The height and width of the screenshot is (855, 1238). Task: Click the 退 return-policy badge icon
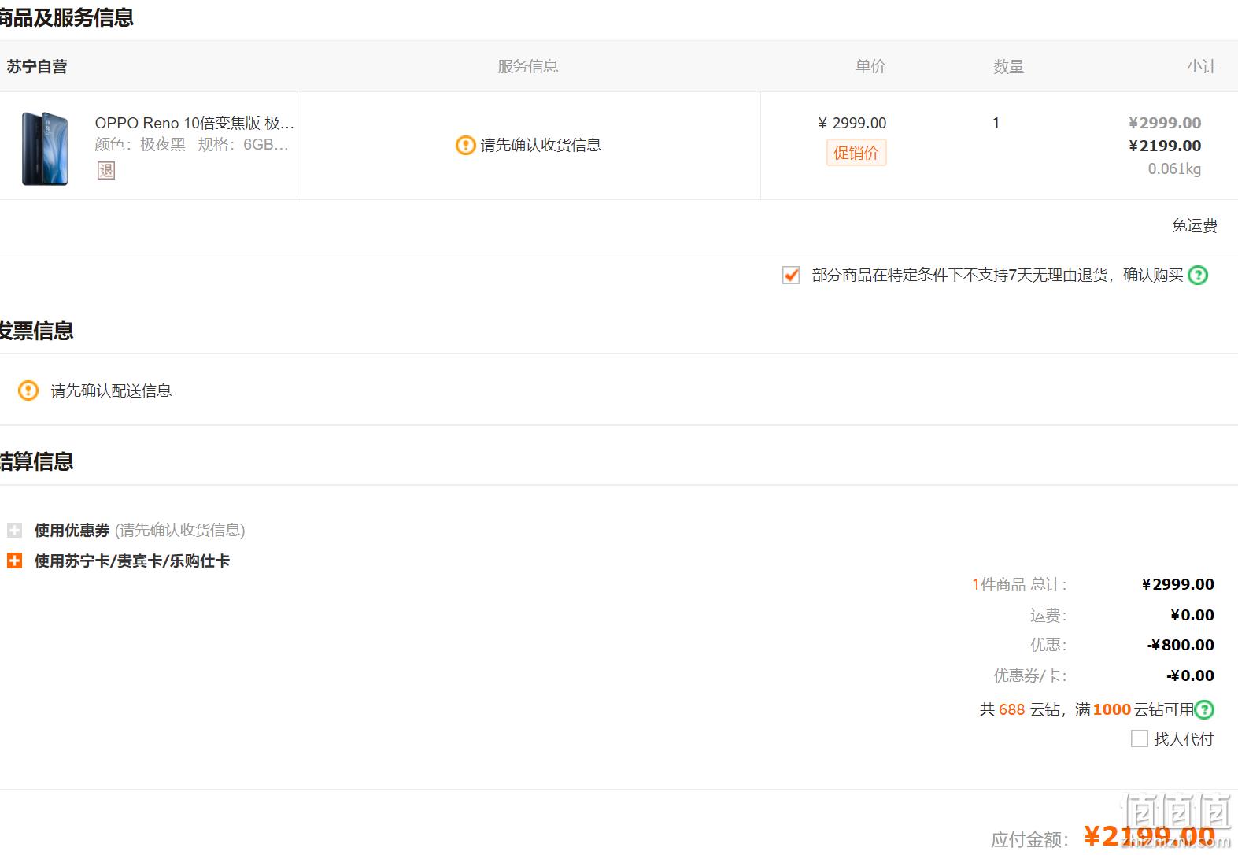(106, 170)
